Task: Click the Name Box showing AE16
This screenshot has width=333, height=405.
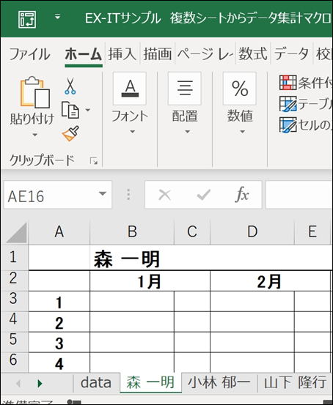Action: click(x=50, y=195)
